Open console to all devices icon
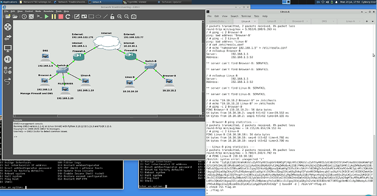377x196 pixels. [39, 16]
